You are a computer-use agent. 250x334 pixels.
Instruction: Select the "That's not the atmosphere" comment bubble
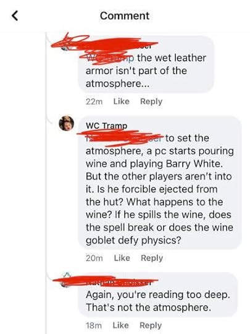(158, 294)
